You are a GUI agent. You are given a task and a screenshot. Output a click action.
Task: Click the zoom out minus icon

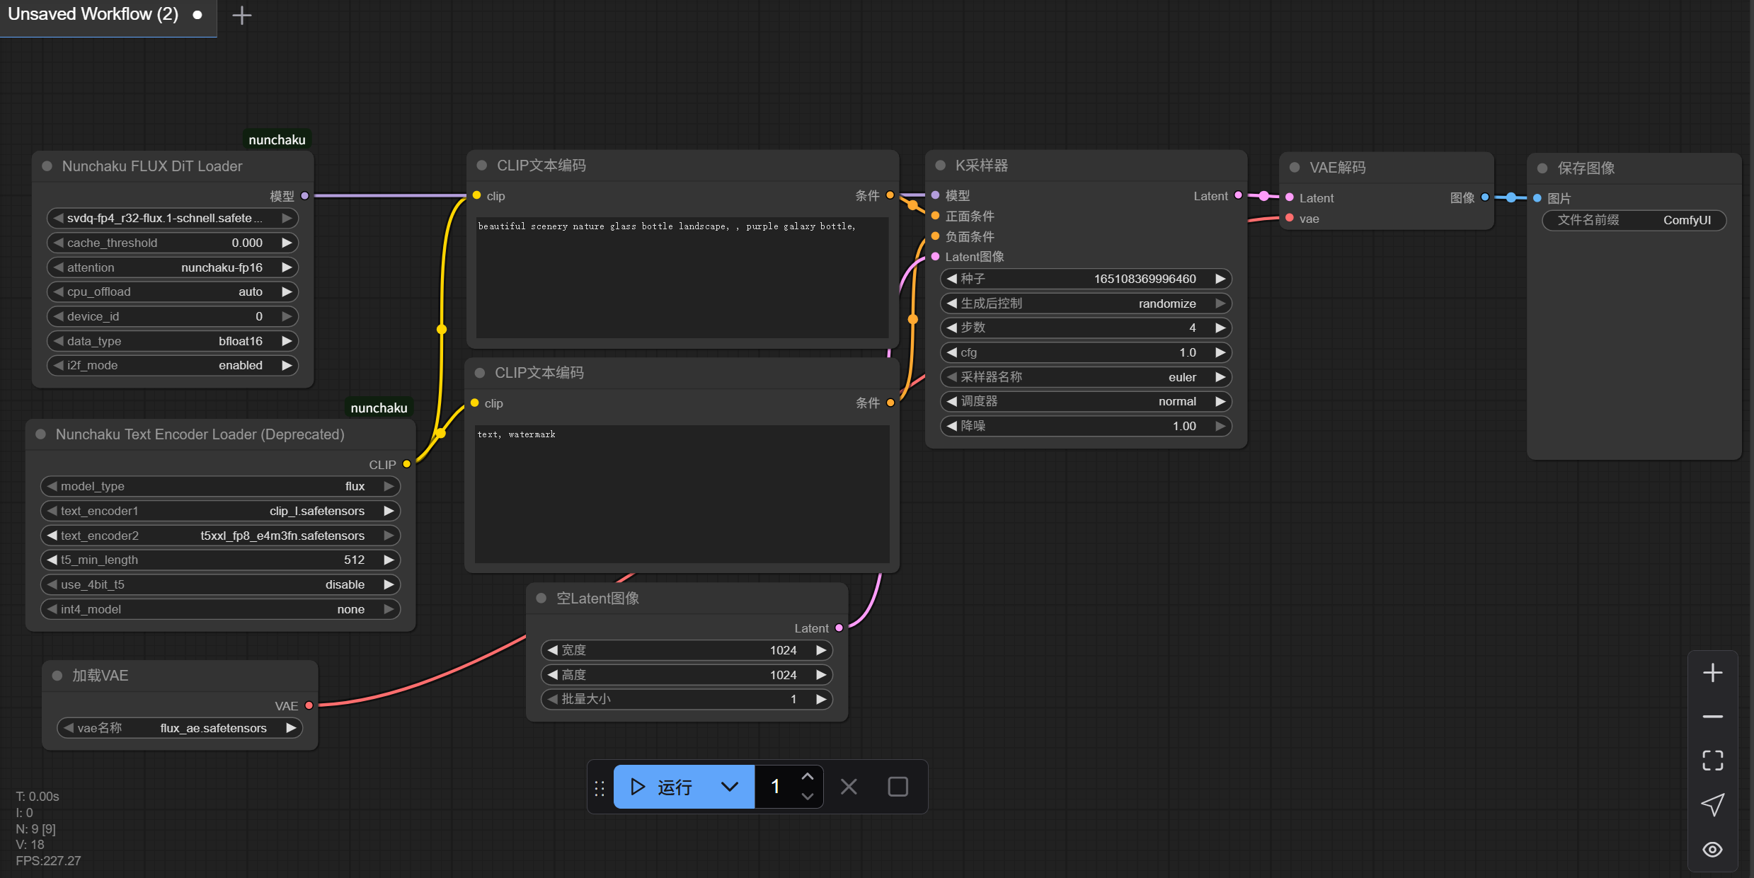pos(1712,717)
